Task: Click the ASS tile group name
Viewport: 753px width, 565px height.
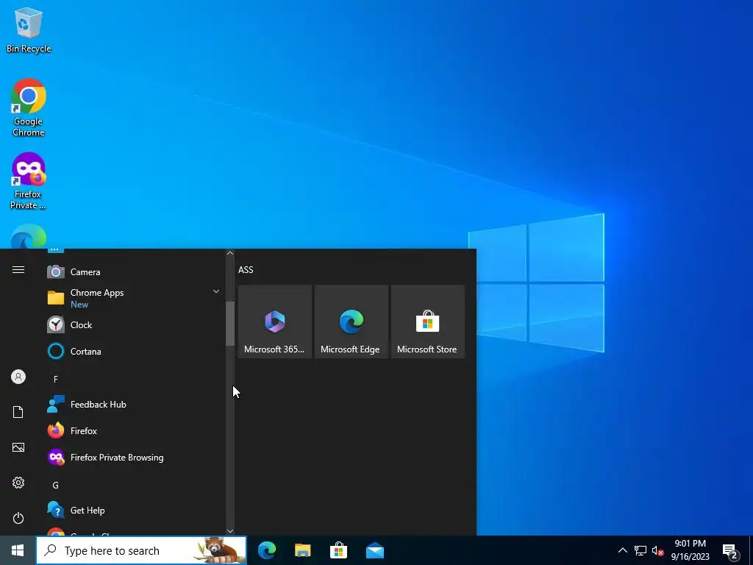Action: 246,269
